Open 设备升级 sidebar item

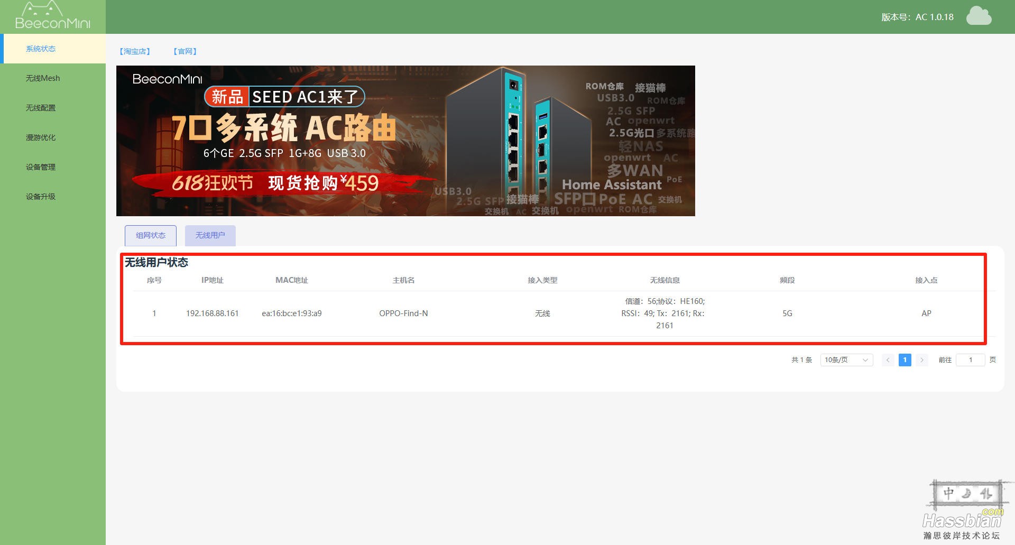point(53,197)
